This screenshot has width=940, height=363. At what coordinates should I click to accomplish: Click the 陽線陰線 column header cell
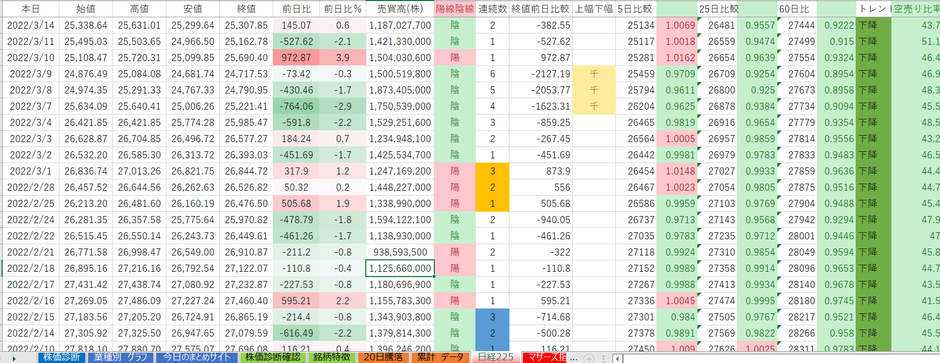click(455, 9)
